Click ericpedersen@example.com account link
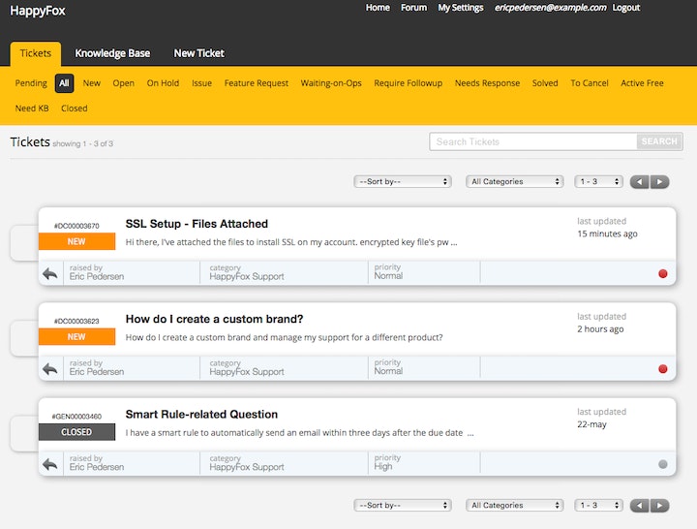 [x=550, y=8]
